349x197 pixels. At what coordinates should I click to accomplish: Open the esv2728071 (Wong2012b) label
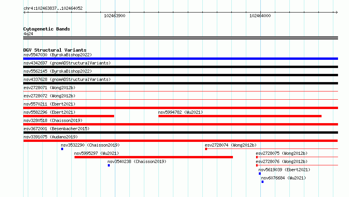click(49, 88)
